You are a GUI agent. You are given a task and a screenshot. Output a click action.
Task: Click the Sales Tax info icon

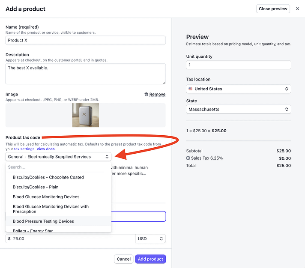click(x=188, y=158)
